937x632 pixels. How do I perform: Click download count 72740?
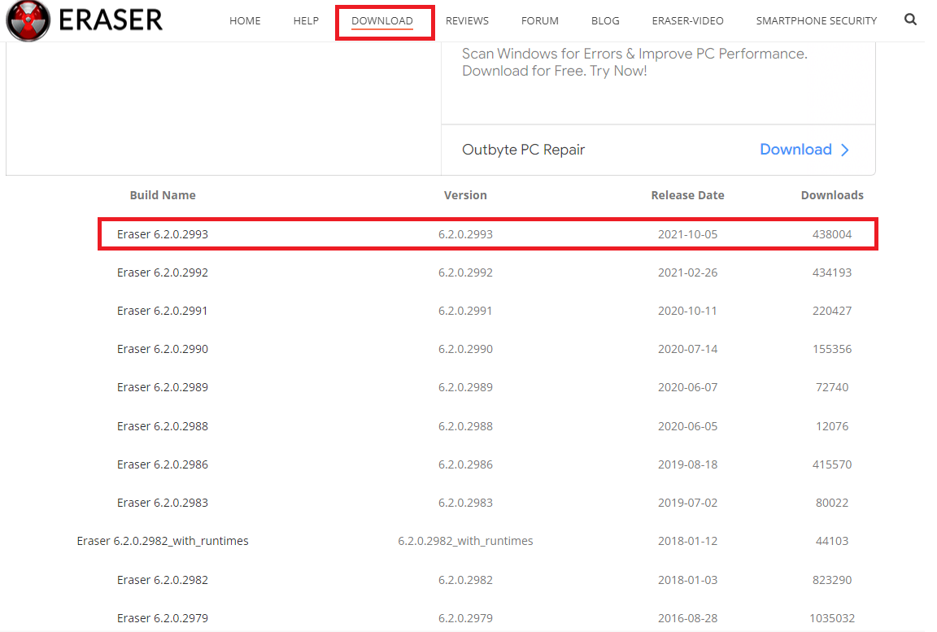pyautogui.click(x=832, y=387)
